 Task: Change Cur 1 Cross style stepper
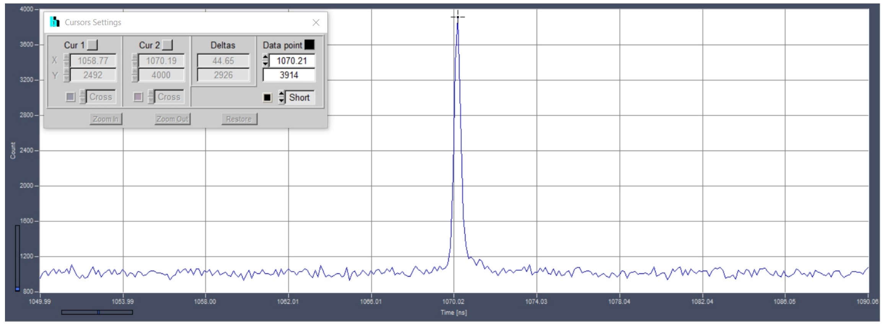(82, 97)
